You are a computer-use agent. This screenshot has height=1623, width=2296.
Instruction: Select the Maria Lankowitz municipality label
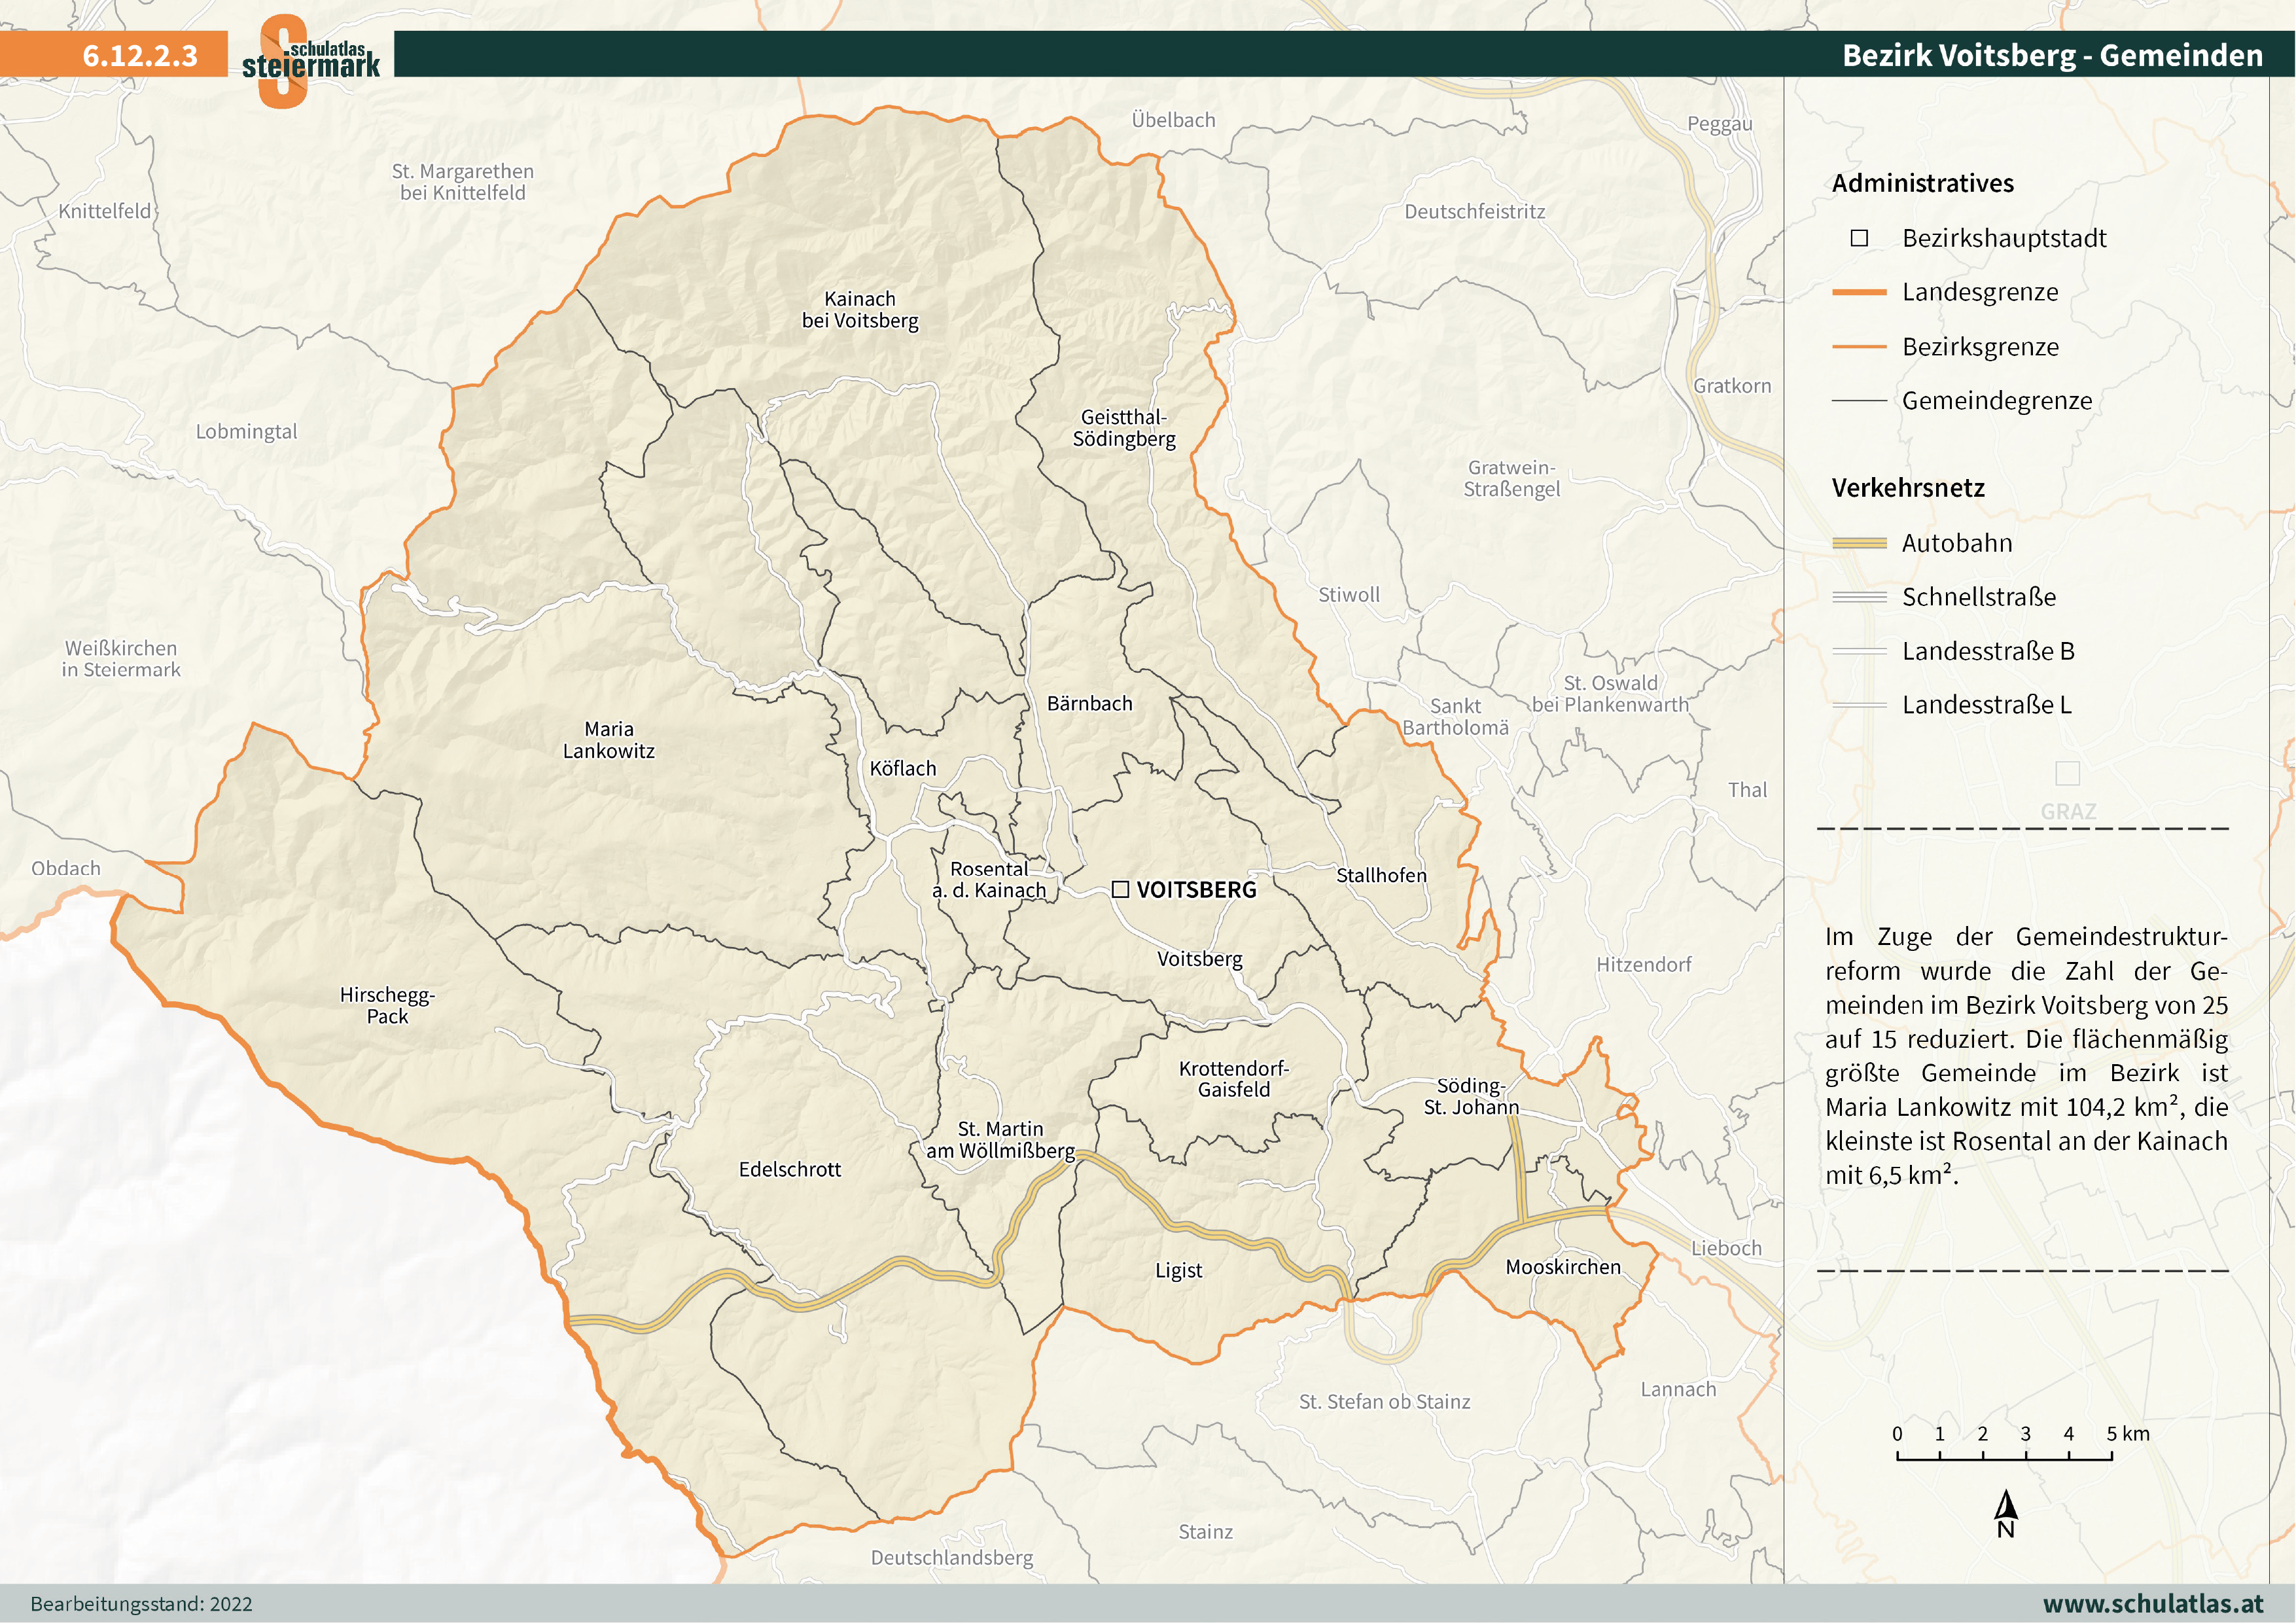608,740
